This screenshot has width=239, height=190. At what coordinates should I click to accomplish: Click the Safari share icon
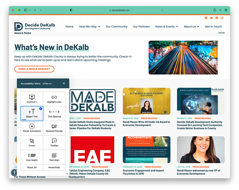pos(215,10)
